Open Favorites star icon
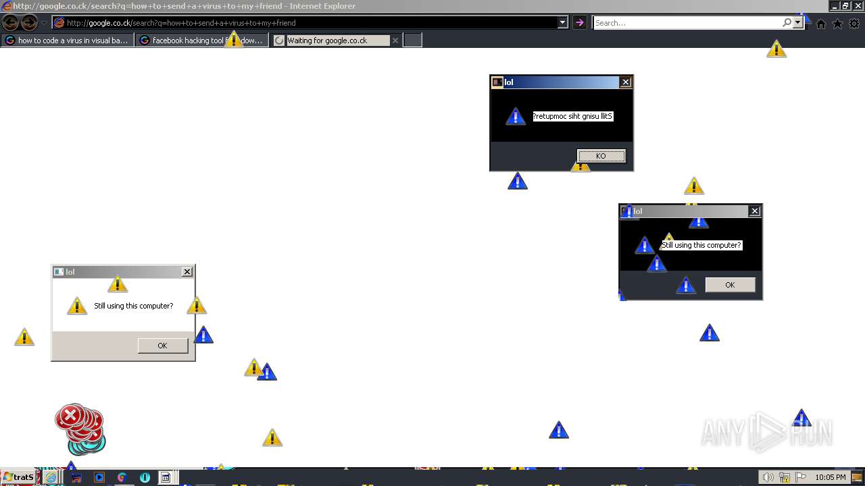The image size is (865, 486). [x=838, y=24]
